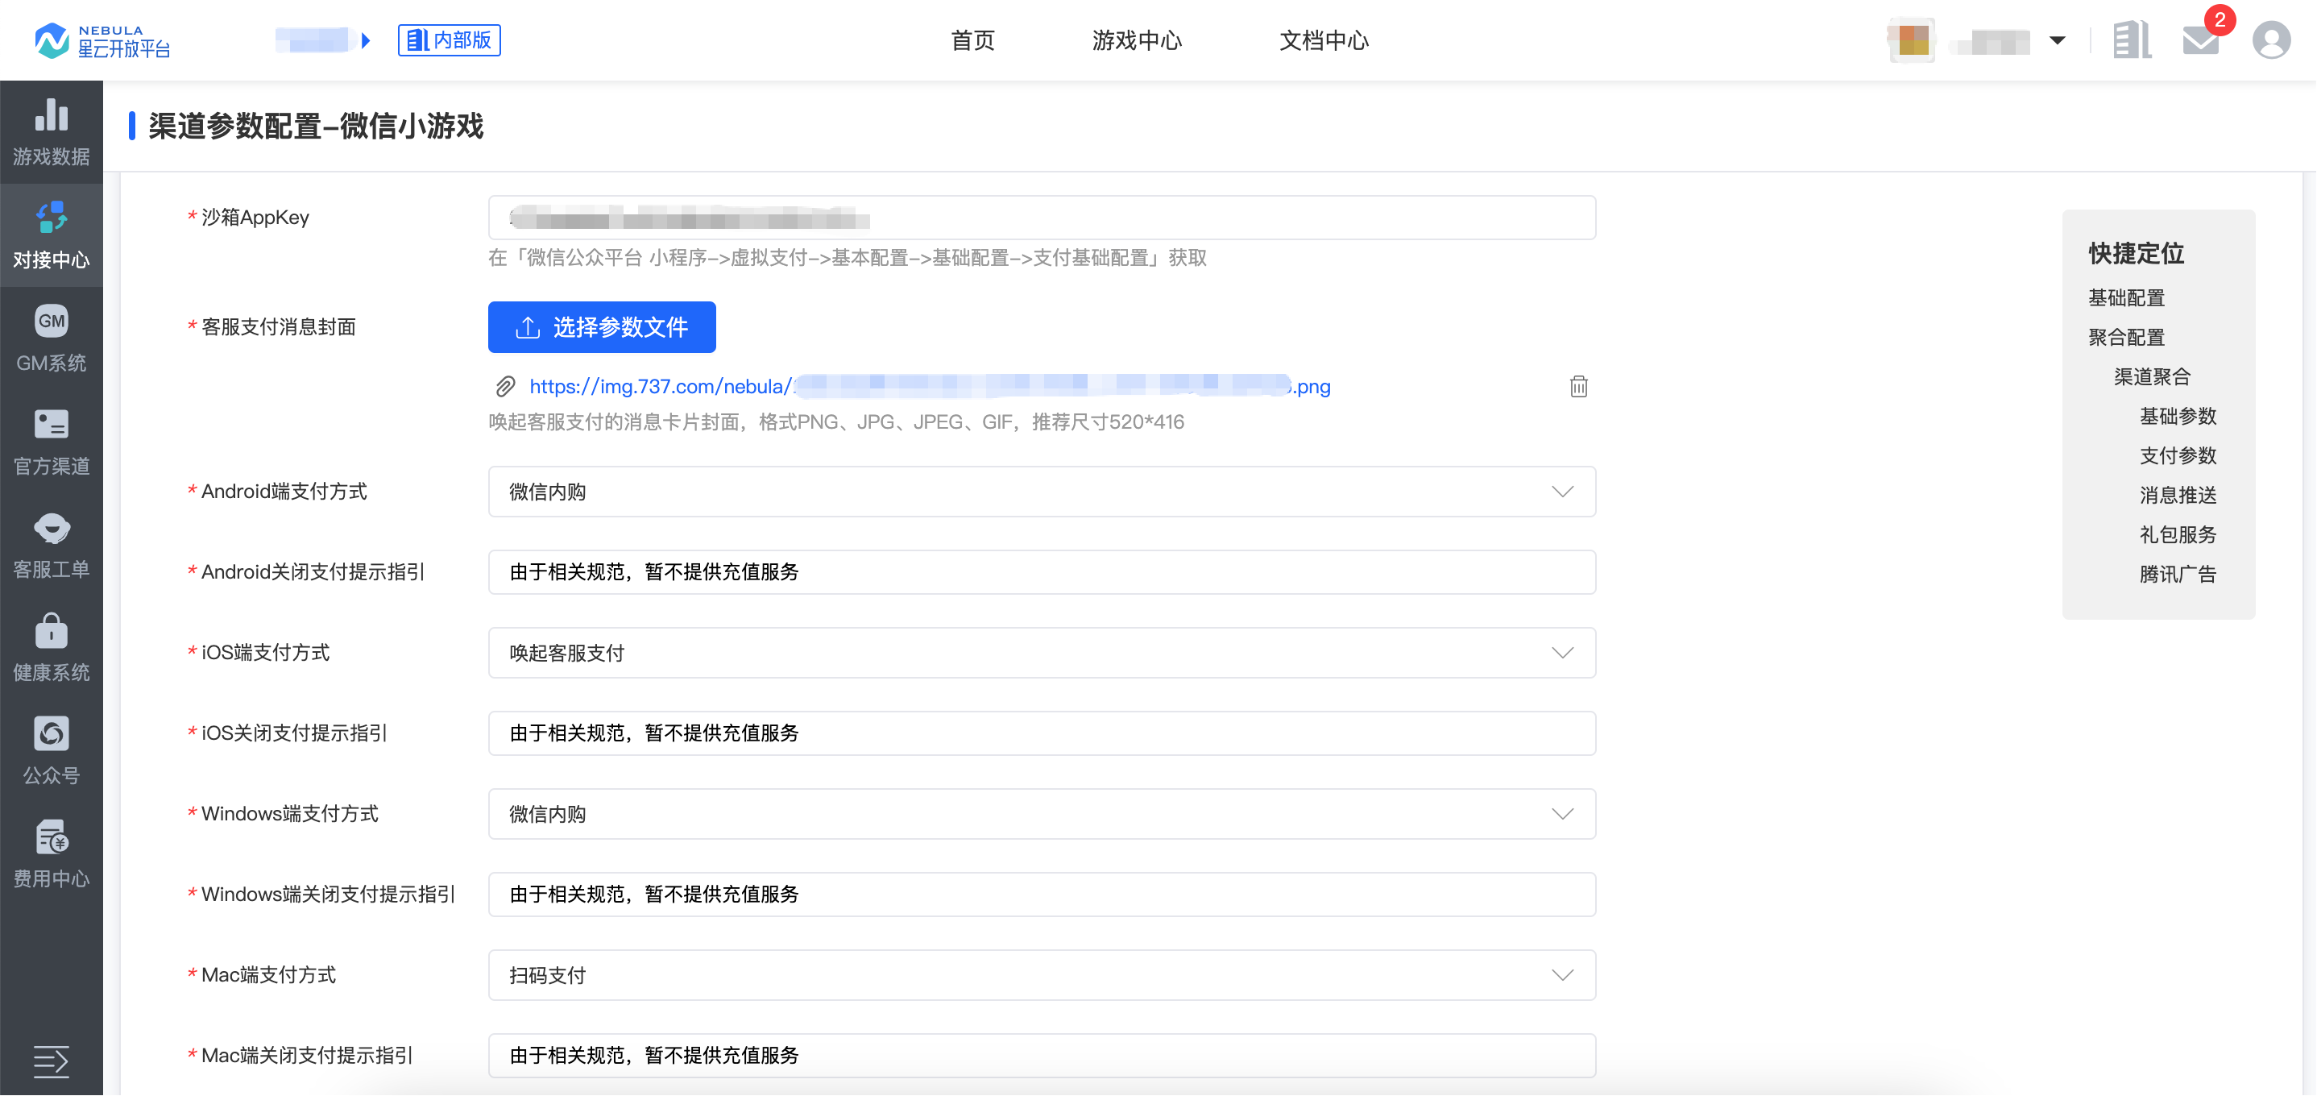Click the organization logo thumbnail in header
This screenshot has height=1096, width=2317.
[1913, 40]
